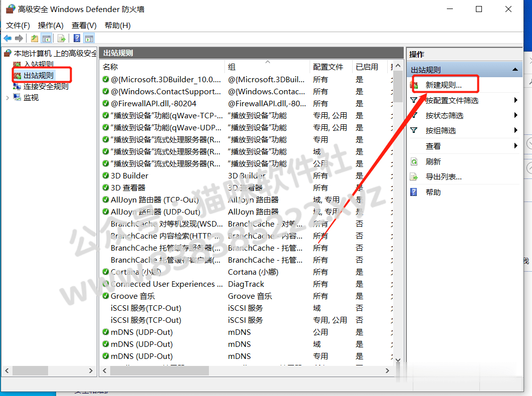532x396 pixels.
Task: Click the rules list vertical scrollbar down arrow
Action: [x=398, y=360]
